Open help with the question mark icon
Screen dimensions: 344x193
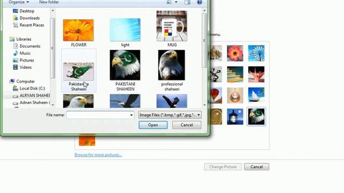pos(199,2)
